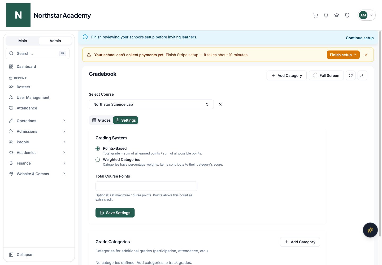Viewport: 382px width, 265px height.
Task: Clear the selected course
Action: point(220,104)
